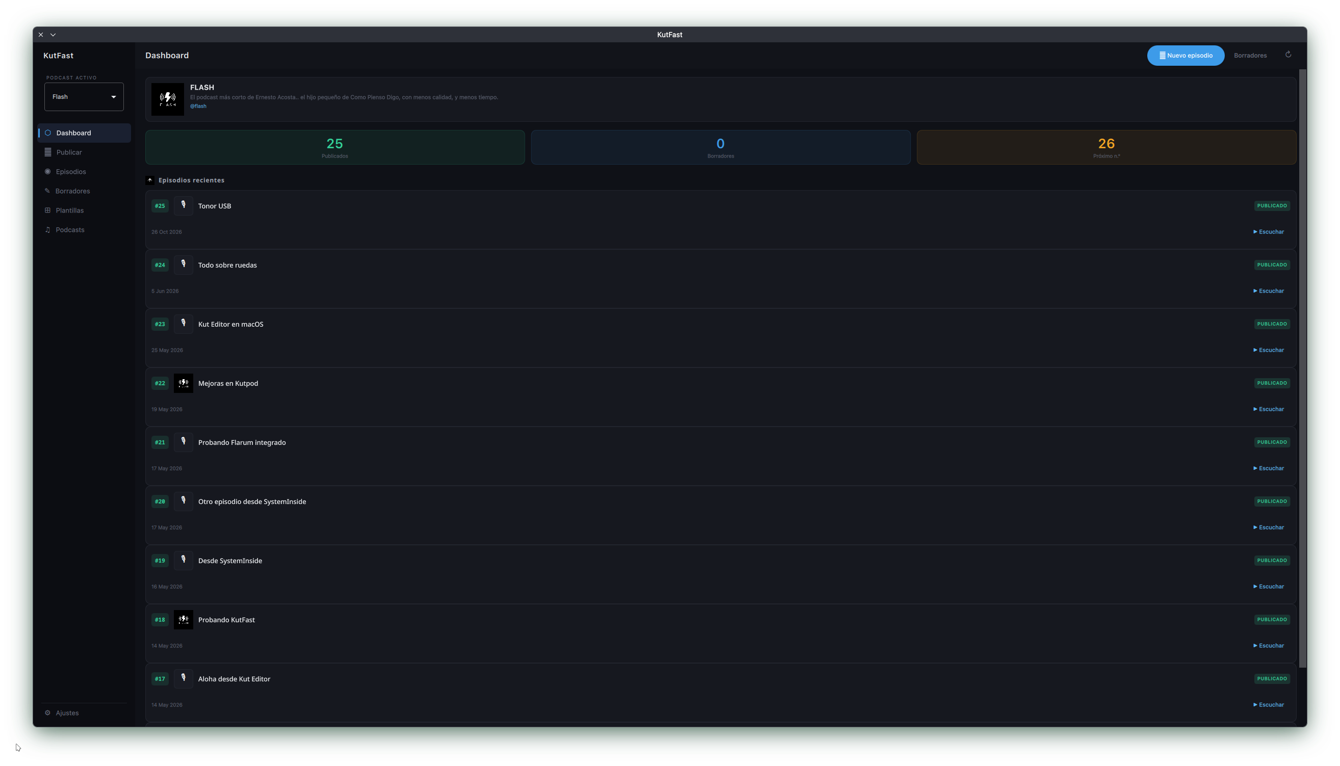Click the Tonor USB episode microphone thumbnail
Screen dimensions: 1340x766
183,206
